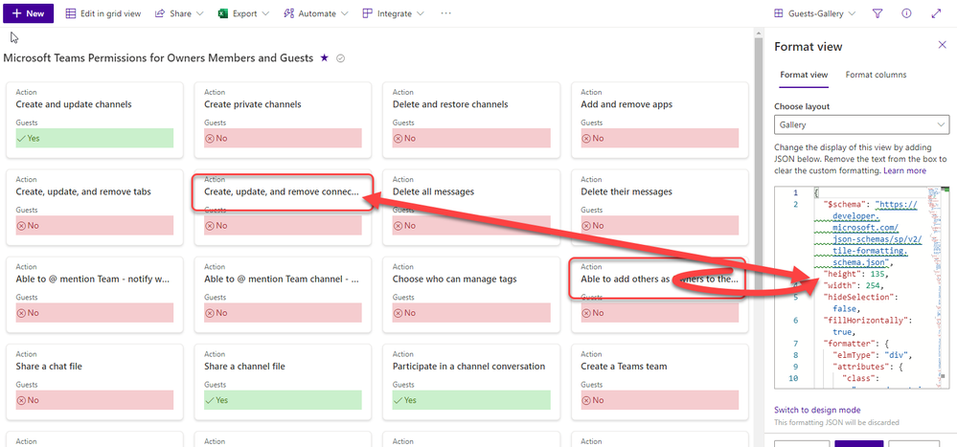Open the filter pane icon
This screenshot has width=957, height=447.
pyautogui.click(x=877, y=13)
